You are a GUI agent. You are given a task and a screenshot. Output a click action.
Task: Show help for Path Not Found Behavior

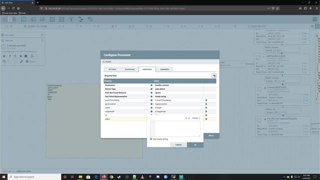pos(151,92)
